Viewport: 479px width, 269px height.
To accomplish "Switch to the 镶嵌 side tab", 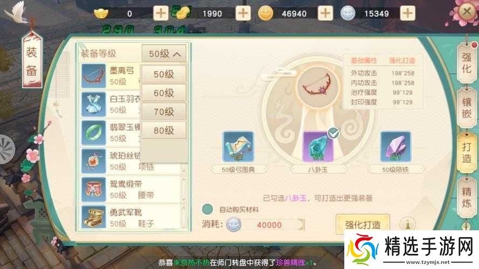I will tap(467, 108).
